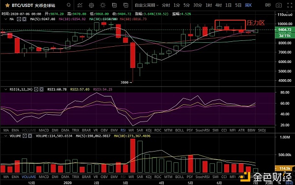
Task: Open chart settings gear icon
Action: click(91, 5)
